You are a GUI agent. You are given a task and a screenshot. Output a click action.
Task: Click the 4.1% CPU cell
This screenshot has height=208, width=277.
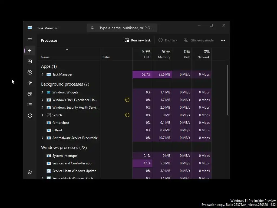[142, 163]
